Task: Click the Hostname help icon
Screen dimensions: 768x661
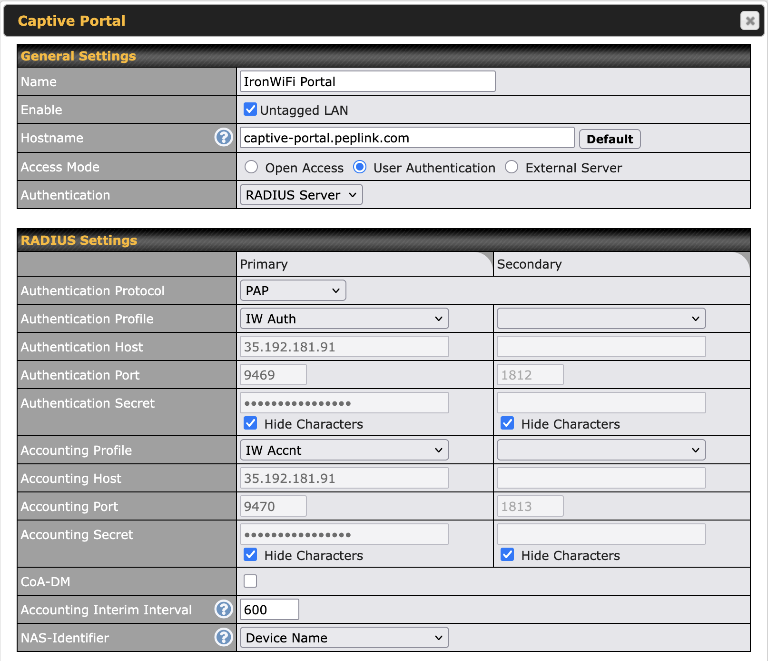Action: 223,138
